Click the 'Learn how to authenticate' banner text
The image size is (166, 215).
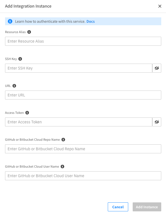pos(50,21)
